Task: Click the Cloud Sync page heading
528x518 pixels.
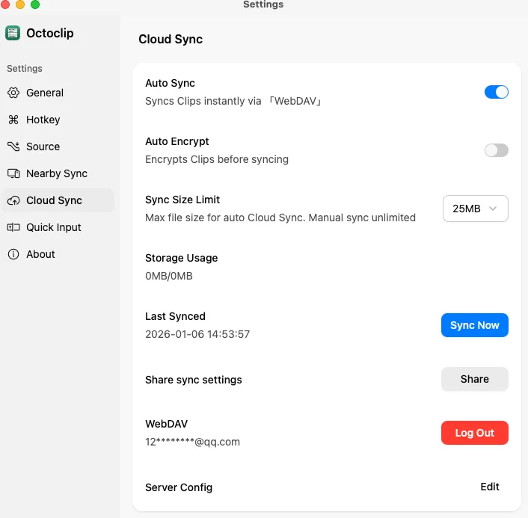Action: (x=171, y=40)
